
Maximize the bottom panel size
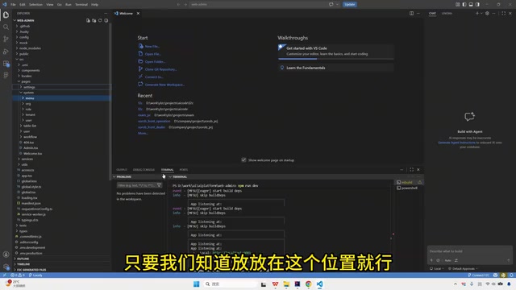[411, 170]
